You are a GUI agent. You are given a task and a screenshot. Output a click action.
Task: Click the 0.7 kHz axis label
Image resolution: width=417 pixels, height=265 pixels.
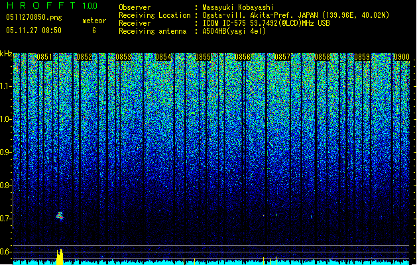6,219
